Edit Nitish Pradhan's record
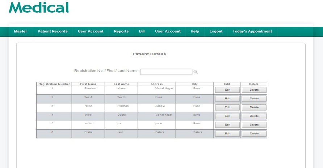The image size is (323, 168). point(227,107)
